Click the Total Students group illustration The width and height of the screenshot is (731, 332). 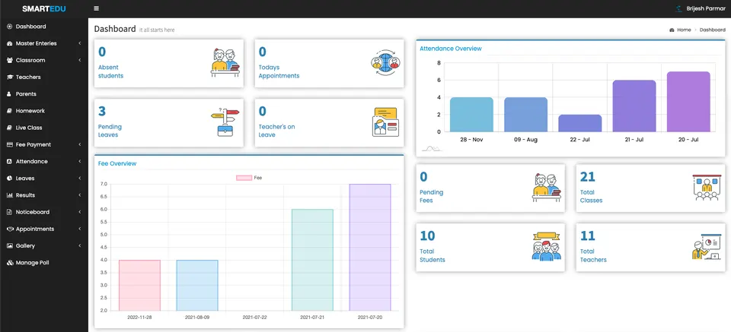547,246
